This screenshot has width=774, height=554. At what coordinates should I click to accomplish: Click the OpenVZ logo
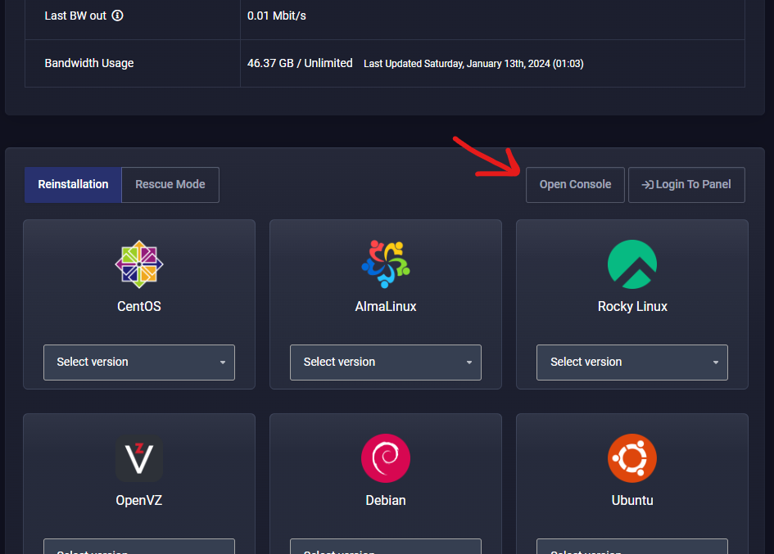pos(139,458)
